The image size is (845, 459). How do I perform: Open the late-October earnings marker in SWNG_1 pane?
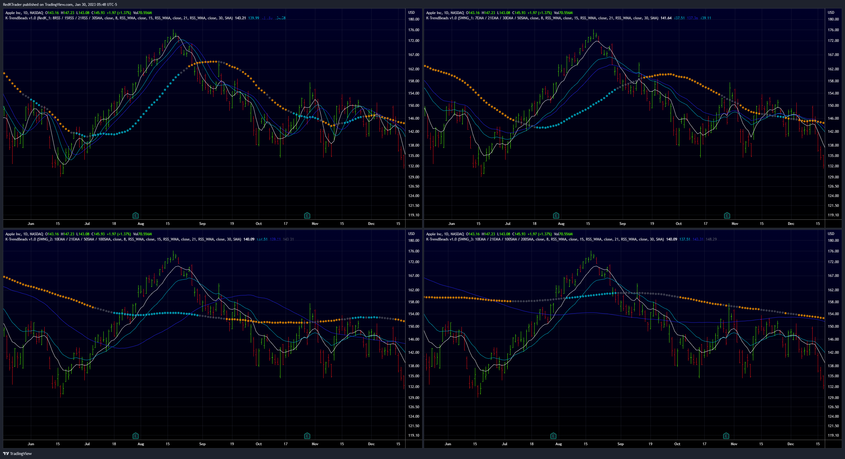click(727, 215)
